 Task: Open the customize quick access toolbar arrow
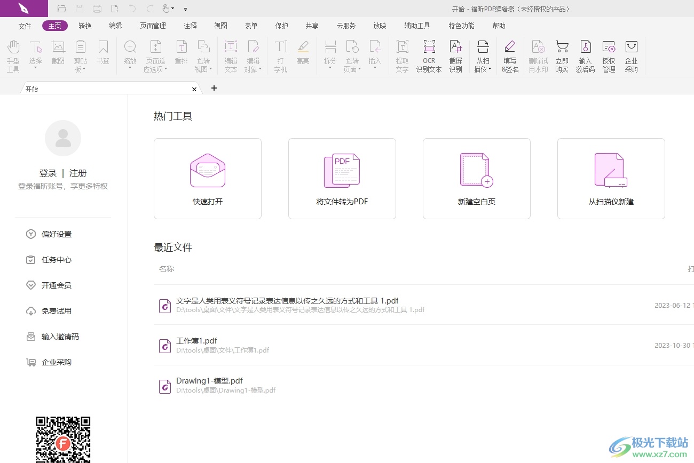pyautogui.click(x=185, y=9)
